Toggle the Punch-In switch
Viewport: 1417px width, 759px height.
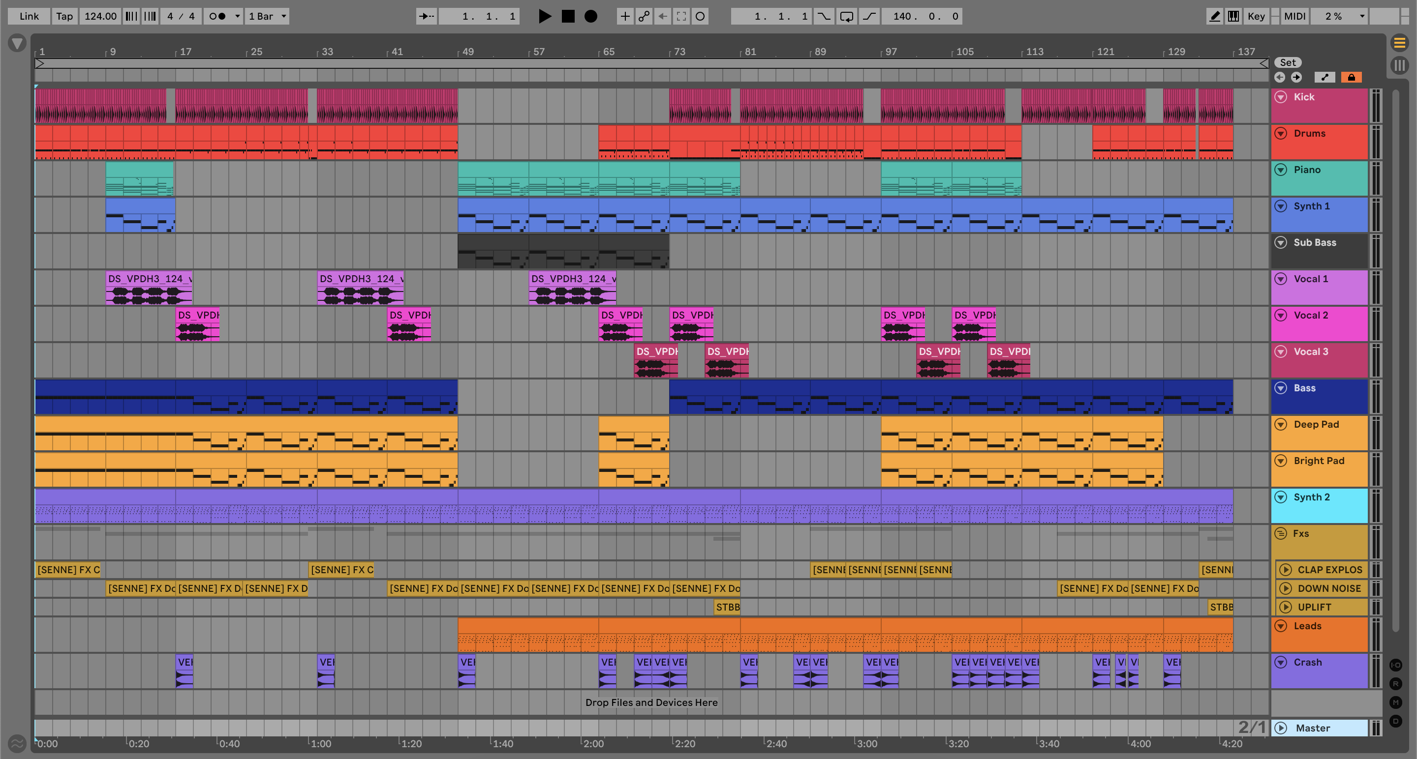824,16
